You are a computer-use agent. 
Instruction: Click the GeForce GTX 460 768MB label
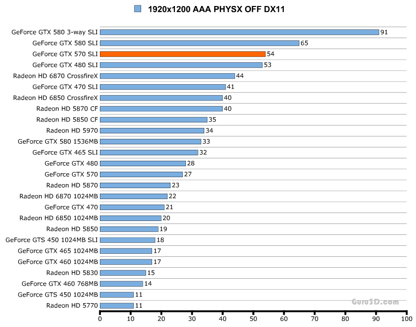[x=60, y=284]
